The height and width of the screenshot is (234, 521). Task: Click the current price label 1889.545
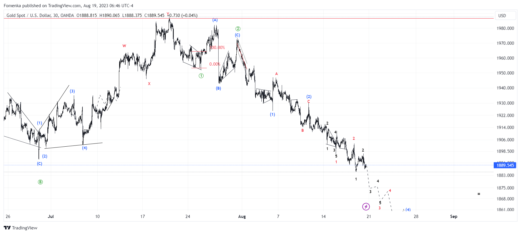click(505, 165)
